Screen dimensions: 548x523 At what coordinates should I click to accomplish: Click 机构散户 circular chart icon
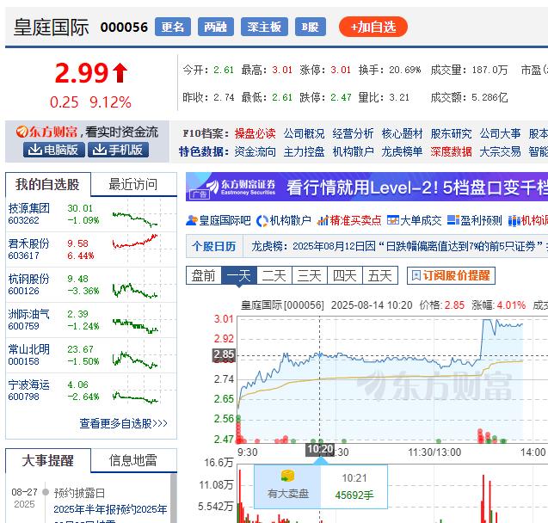point(262,221)
